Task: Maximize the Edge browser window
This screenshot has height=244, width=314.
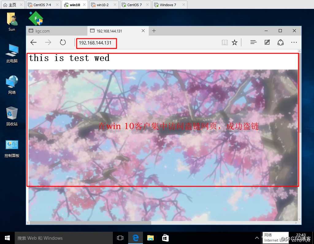Action: [x=280, y=31]
